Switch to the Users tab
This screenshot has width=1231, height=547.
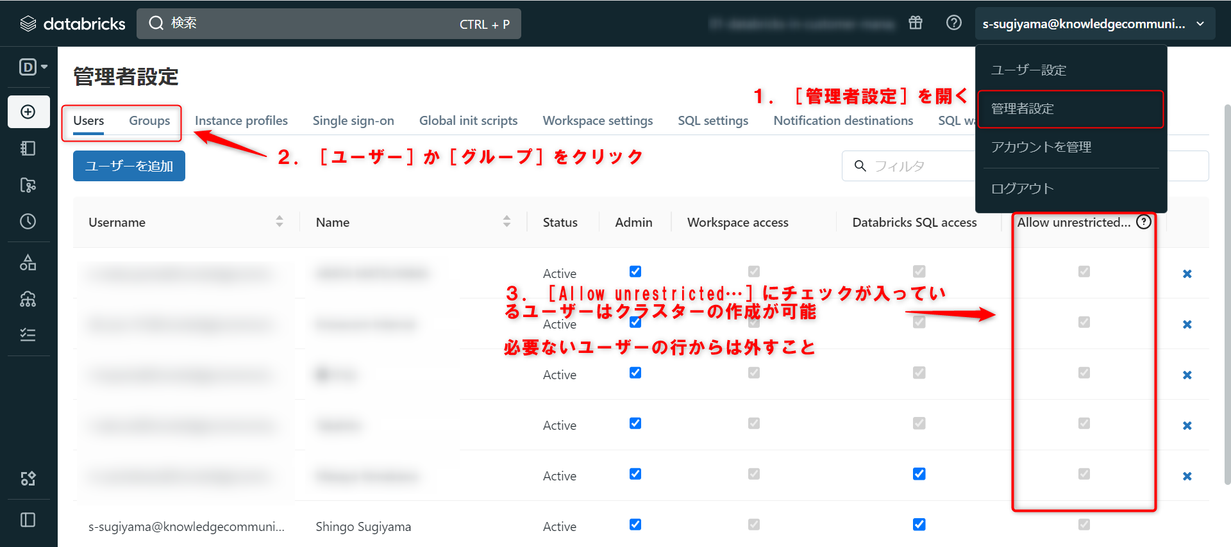pos(88,120)
